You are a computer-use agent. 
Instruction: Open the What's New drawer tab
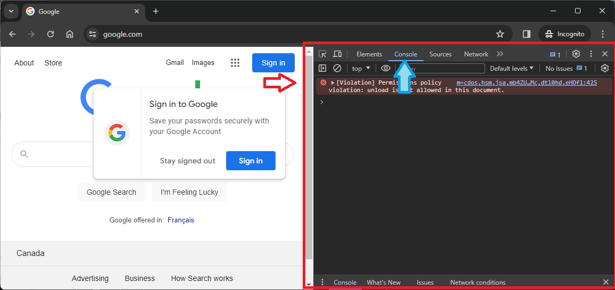(x=384, y=282)
